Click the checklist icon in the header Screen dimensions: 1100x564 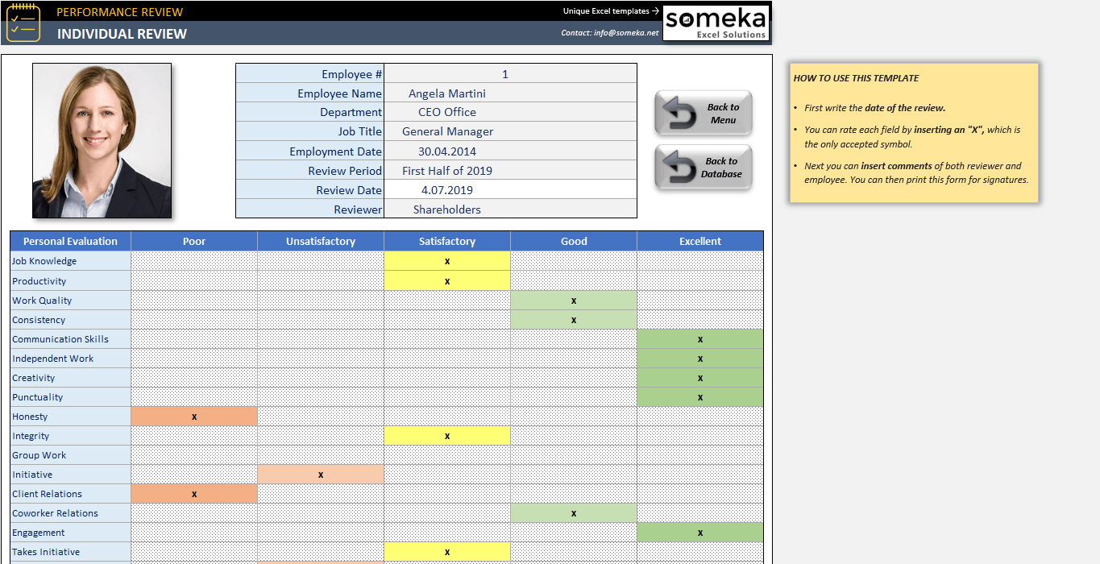click(23, 23)
